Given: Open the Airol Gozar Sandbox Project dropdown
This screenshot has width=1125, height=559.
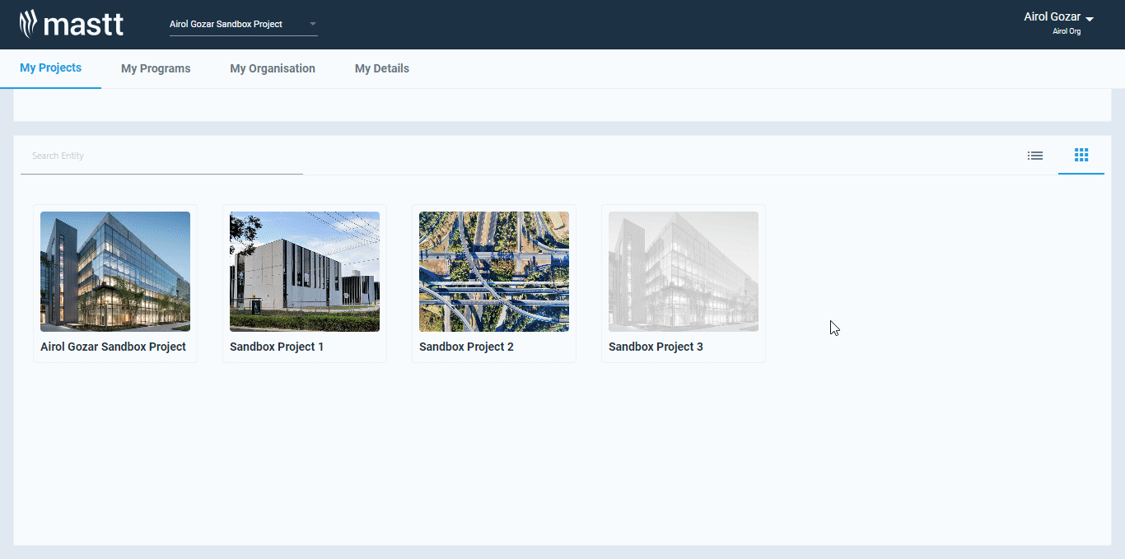Looking at the screenshot, I should (243, 24).
